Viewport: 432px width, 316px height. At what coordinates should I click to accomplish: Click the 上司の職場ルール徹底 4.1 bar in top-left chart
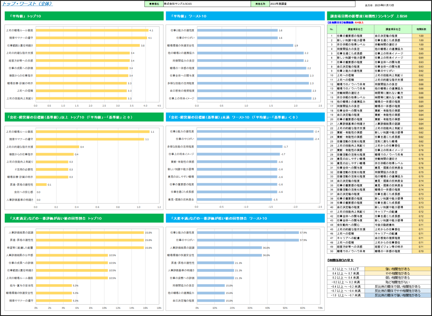point(92,30)
